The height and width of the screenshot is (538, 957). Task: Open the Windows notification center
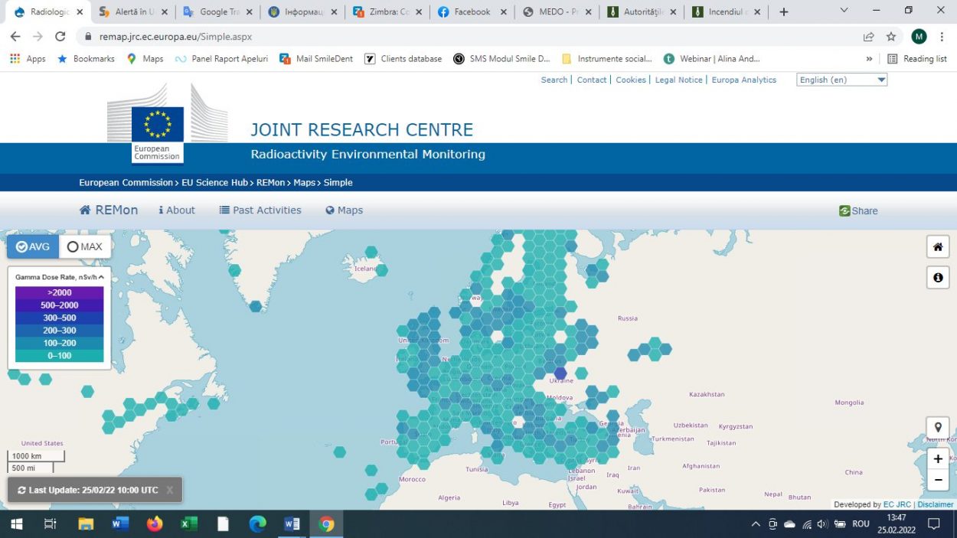point(934,524)
